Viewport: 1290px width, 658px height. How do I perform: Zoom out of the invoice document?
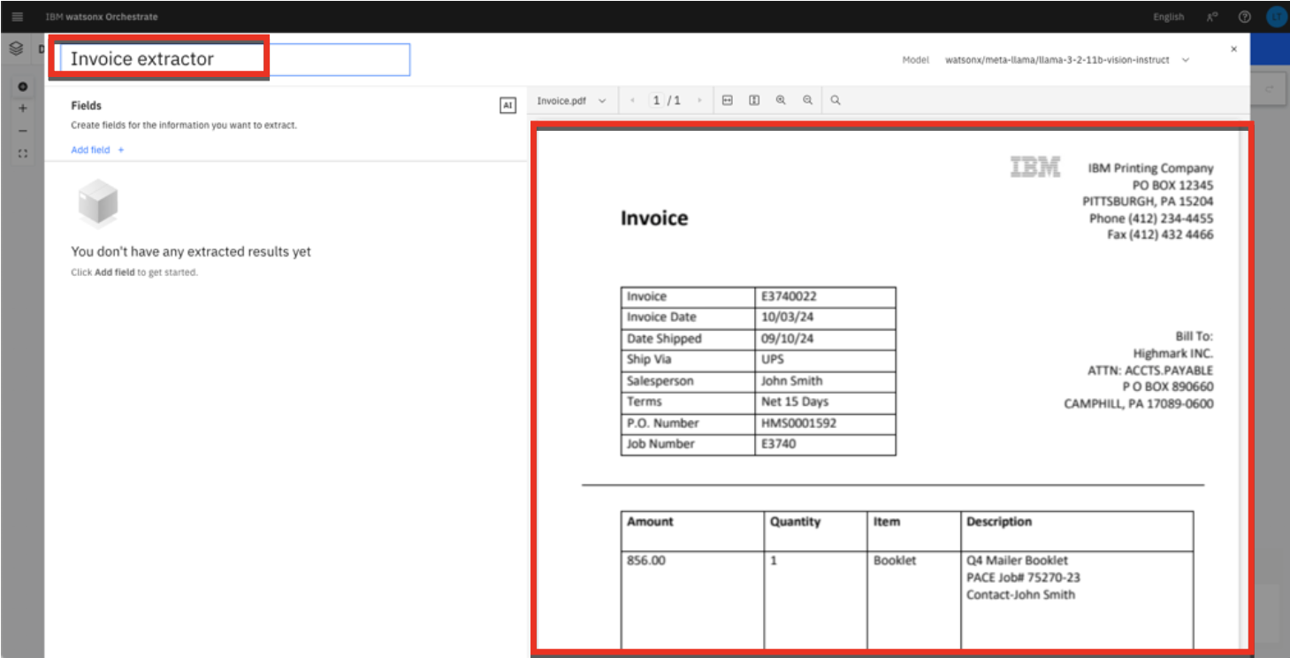807,101
